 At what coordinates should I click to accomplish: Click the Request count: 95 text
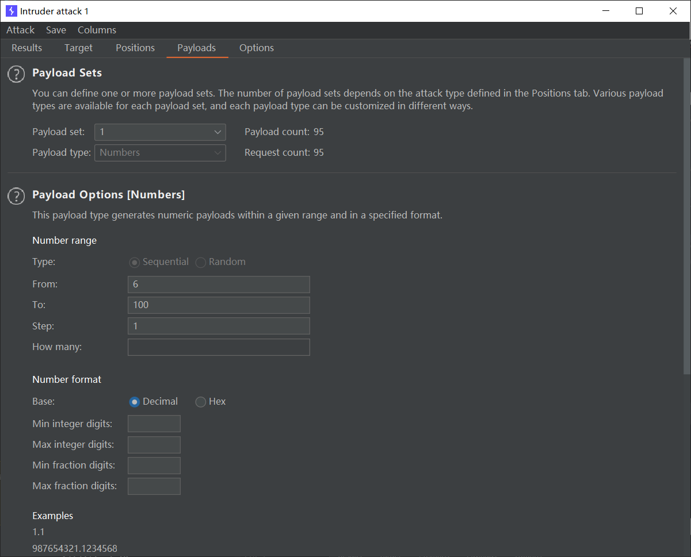(x=284, y=153)
